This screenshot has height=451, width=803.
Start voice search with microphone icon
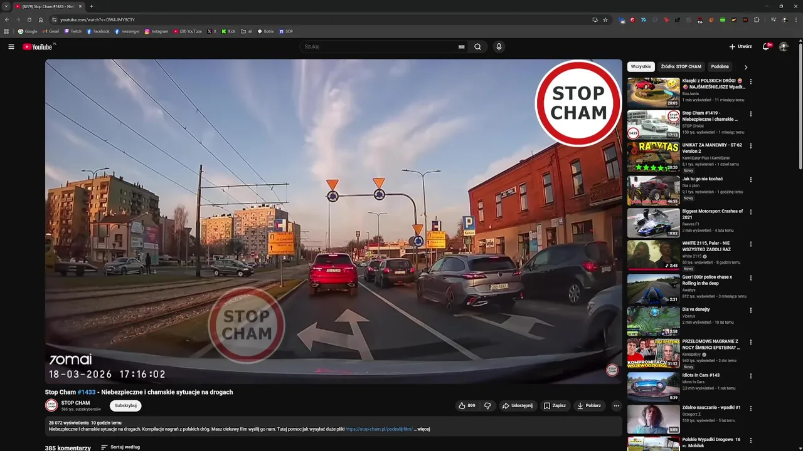499,46
